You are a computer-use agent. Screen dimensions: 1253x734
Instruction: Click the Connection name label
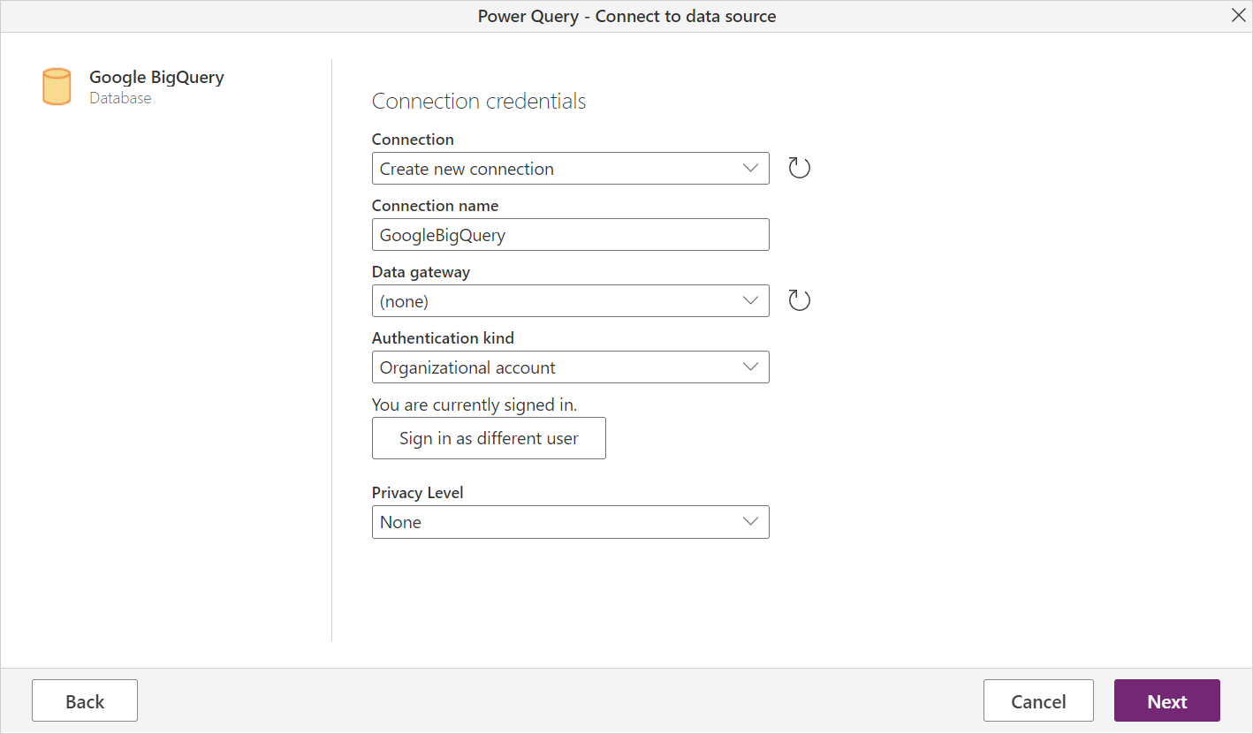pyautogui.click(x=435, y=206)
